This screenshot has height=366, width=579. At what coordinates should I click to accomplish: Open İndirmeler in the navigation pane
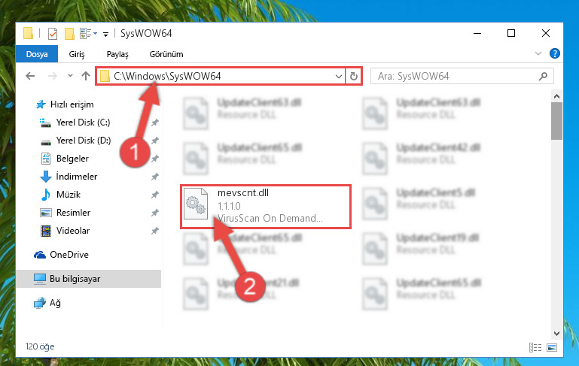click(x=77, y=177)
